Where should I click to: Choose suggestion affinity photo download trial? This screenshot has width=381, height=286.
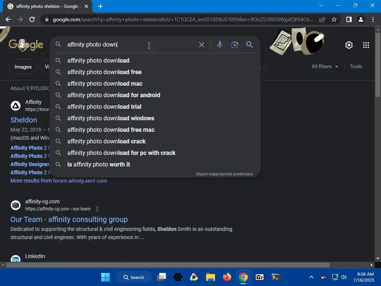[x=155, y=107]
